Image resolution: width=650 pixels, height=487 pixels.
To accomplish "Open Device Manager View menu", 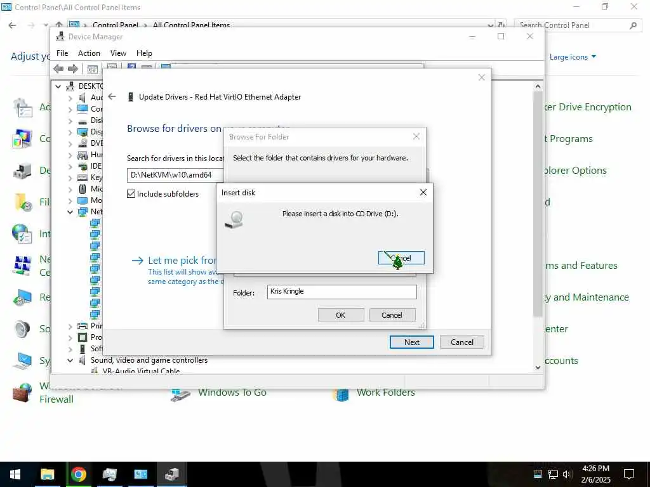I will pos(118,53).
